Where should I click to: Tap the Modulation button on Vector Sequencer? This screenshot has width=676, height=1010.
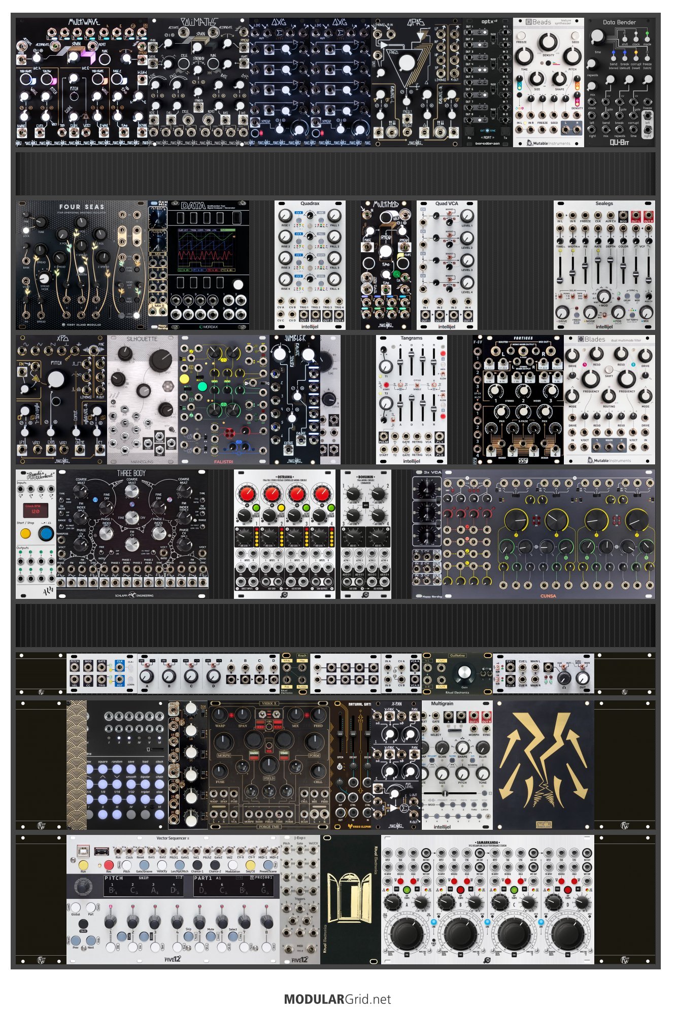coord(232,865)
